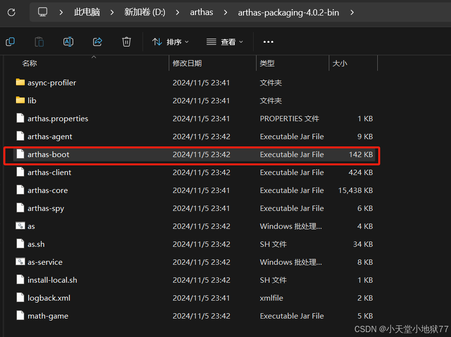Click the This PC icon in the address bar
The image size is (451, 337).
43,13
